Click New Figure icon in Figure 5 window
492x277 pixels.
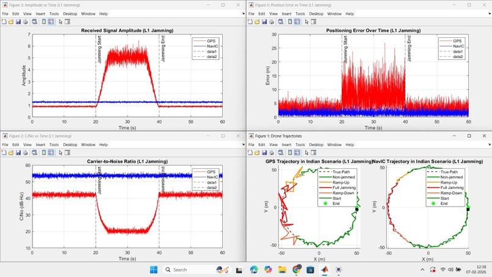(x=250, y=21)
